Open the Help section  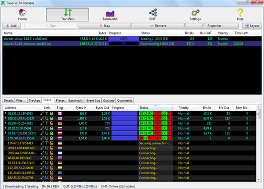pos(240,14)
